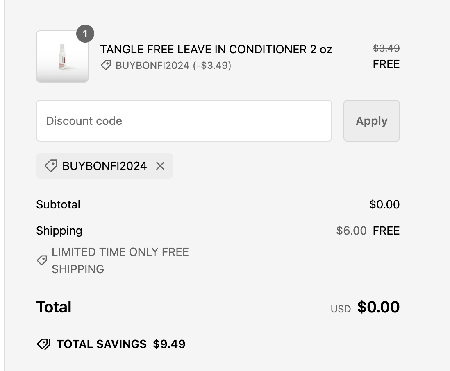Click the Total Savings $9.49 text
The width and height of the screenshot is (450, 371).
pyautogui.click(x=121, y=344)
